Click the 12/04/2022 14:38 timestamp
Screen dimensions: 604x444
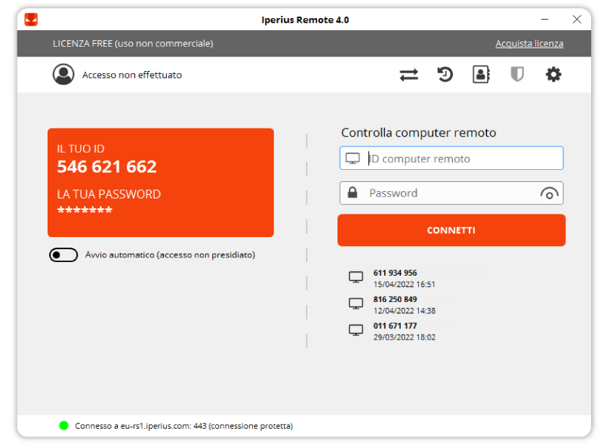click(404, 311)
